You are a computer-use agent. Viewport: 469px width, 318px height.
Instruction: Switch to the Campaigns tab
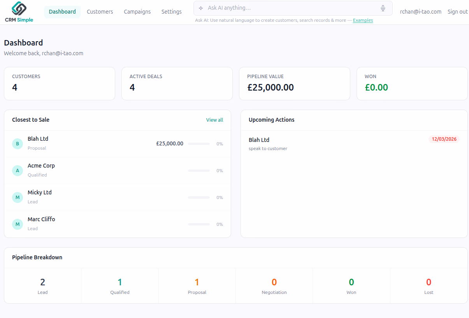click(137, 12)
